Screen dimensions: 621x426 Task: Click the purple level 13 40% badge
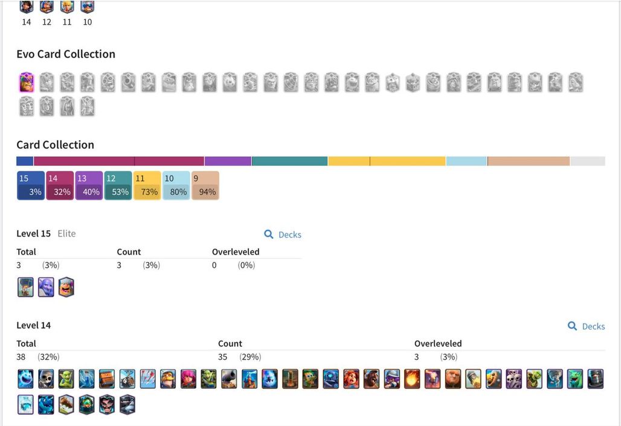89,185
